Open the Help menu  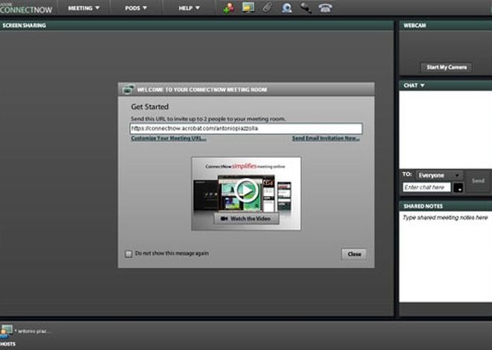189,8
